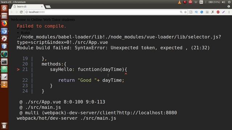Click the 'Welcome to Online Web Tutor students' text
The height and width of the screenshot is (130, 232).
click(43, 19)
